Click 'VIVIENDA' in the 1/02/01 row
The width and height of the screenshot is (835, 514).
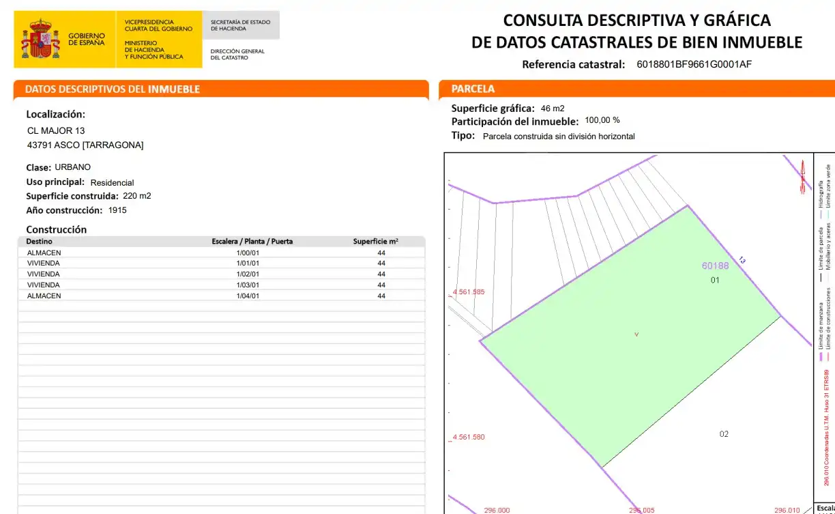click(43, 274)
